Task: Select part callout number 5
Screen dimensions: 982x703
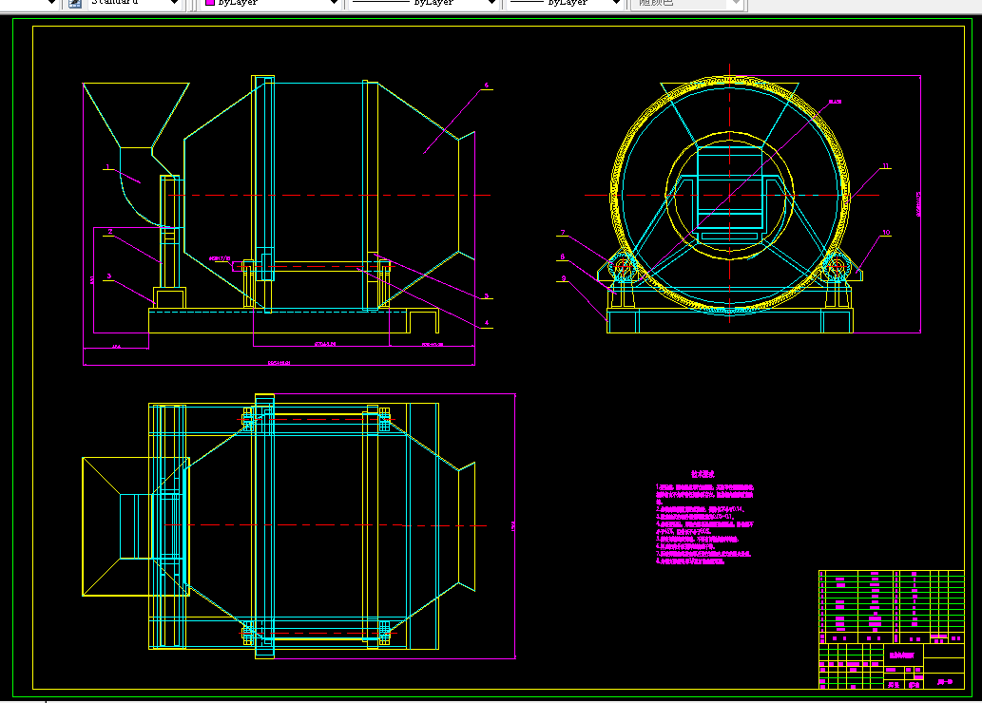Action: click(486, 295)
